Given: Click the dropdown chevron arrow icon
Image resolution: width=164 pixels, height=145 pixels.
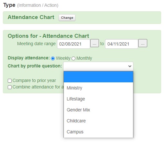Looking at the screenshot, I should [x=130, y=66].
